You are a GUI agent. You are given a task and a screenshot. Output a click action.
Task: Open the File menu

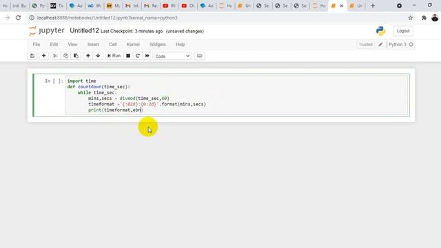click(37, 44)
